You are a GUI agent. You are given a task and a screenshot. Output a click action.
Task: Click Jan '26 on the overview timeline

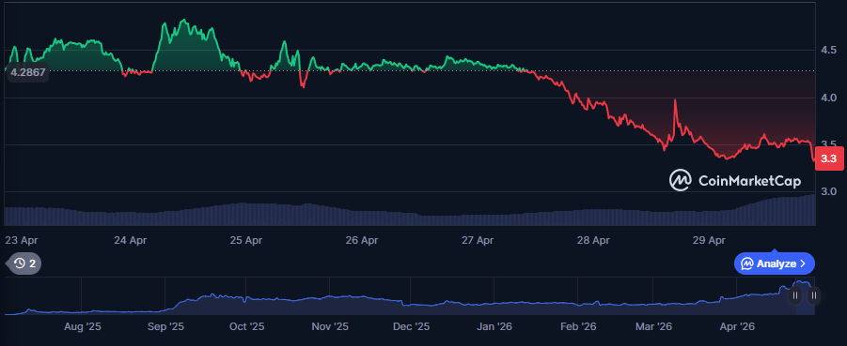(494, 326)
